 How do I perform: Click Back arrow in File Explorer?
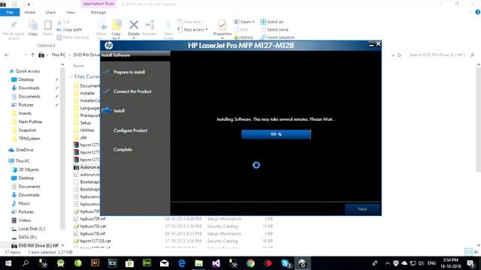tap(7, 55)
